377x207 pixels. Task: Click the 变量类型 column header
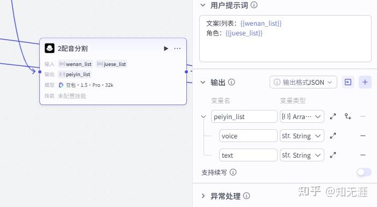point(293,101)
